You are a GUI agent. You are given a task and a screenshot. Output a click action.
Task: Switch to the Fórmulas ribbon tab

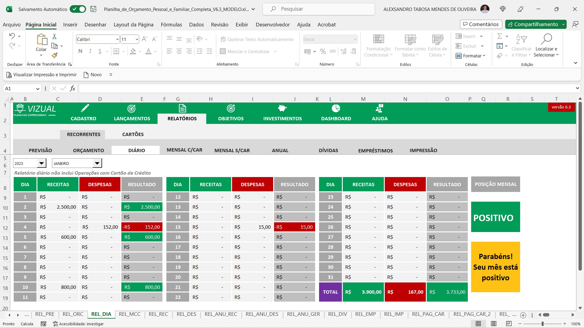(171, 25)
